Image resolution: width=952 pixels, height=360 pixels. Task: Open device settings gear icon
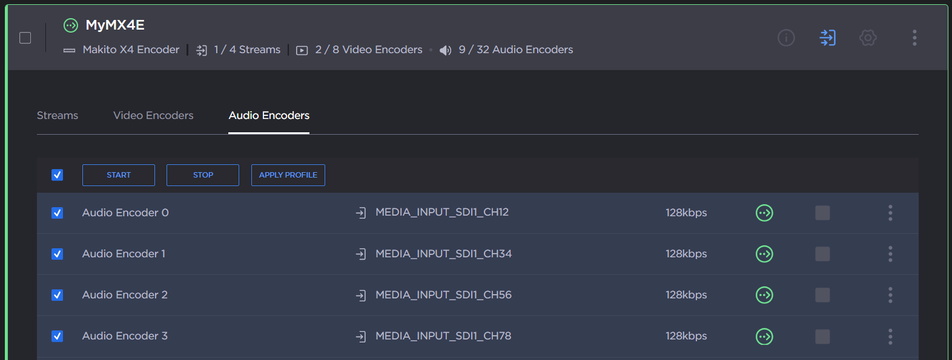(868, 38)
